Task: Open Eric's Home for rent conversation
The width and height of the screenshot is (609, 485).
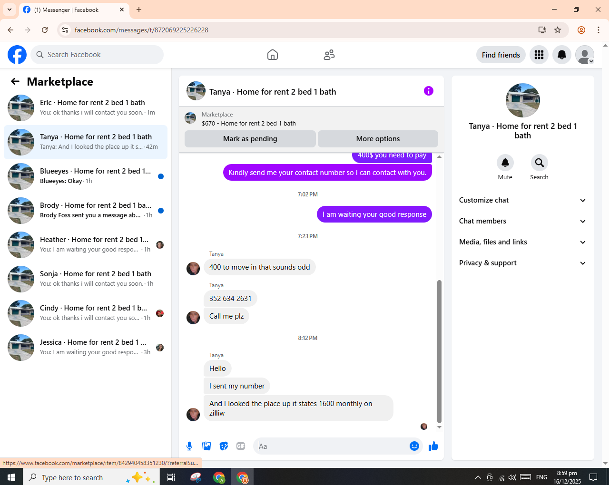Action: [x=86, y=108]
